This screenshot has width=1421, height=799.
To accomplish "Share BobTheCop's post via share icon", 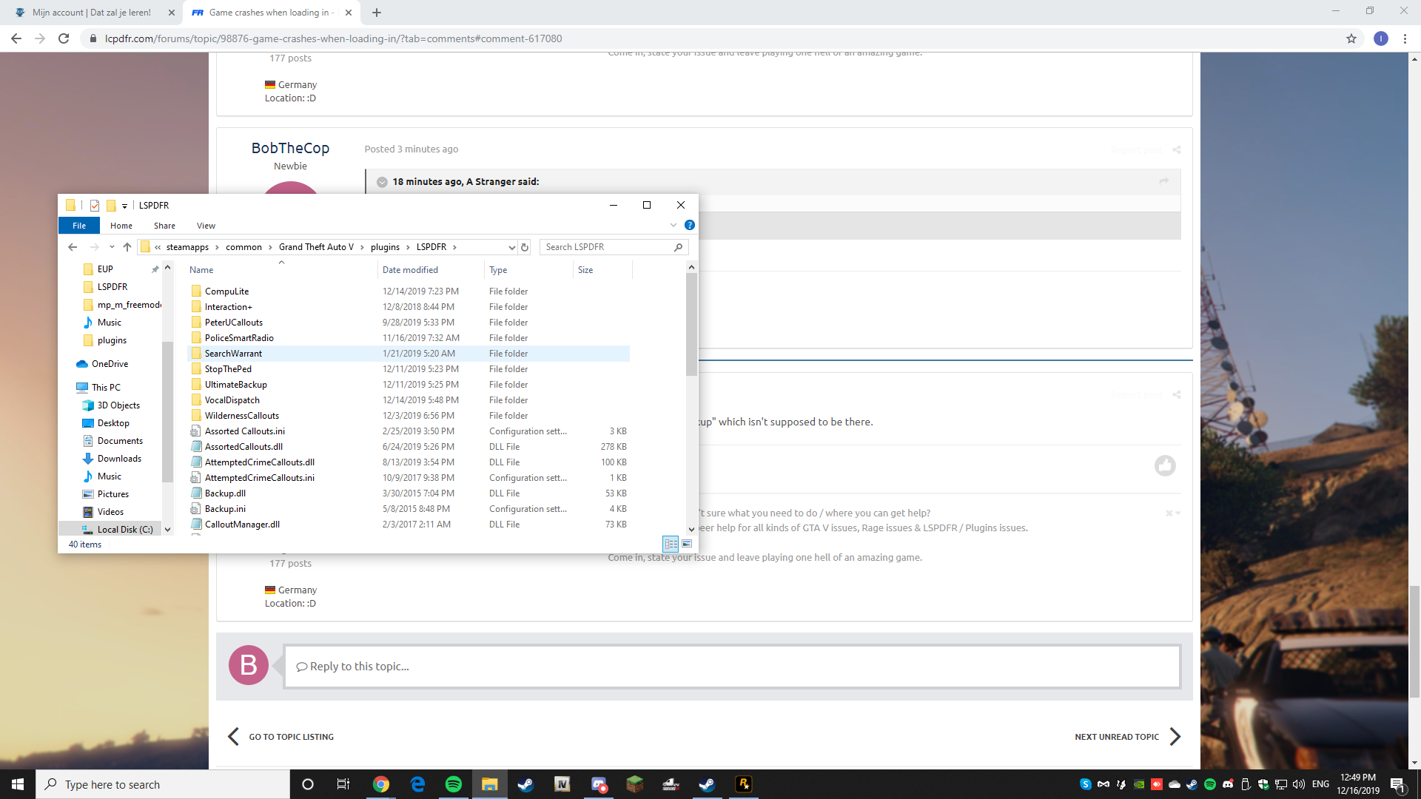I will pyautogui.click(x=1177, y=149).
